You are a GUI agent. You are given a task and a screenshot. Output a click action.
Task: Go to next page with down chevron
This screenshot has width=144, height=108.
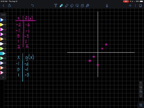pos(141,96)
